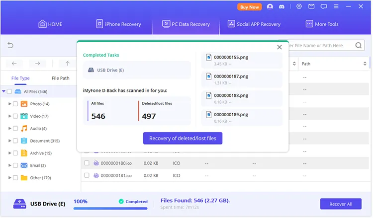The height and width of the screenshot is (218, 373).
Task: Expand the Document category
Action: click(x=10, y=141)
